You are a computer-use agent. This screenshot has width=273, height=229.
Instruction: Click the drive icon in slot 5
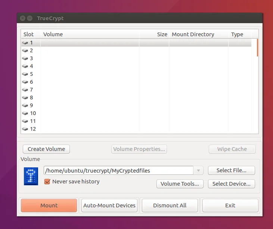25,74
